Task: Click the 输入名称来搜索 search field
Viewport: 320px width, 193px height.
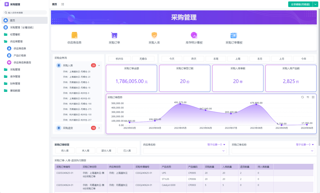Action: tap(25, 12)
